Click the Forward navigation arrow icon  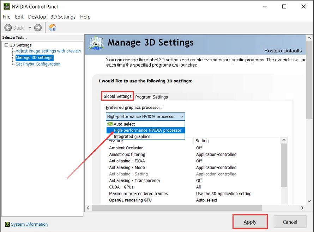[x=38, y=27]
